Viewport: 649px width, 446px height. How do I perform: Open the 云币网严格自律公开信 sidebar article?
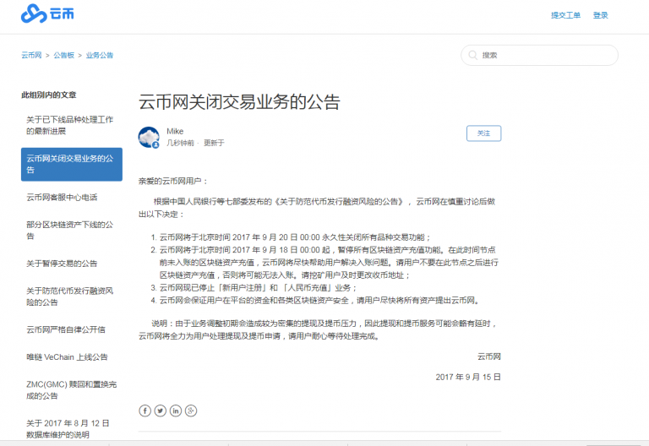point(66,329)
